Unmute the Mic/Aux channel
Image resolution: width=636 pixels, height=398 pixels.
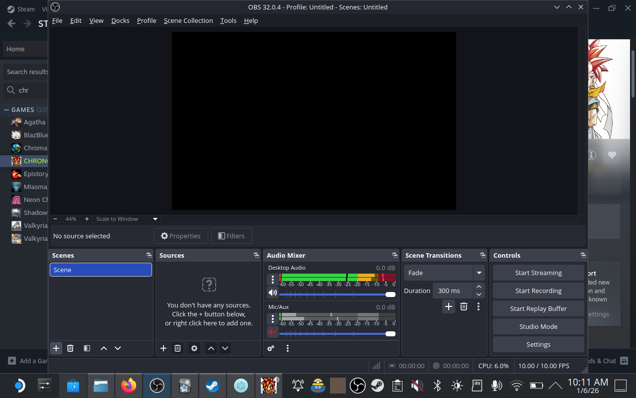pyautogui.click(x=272, y=332)
